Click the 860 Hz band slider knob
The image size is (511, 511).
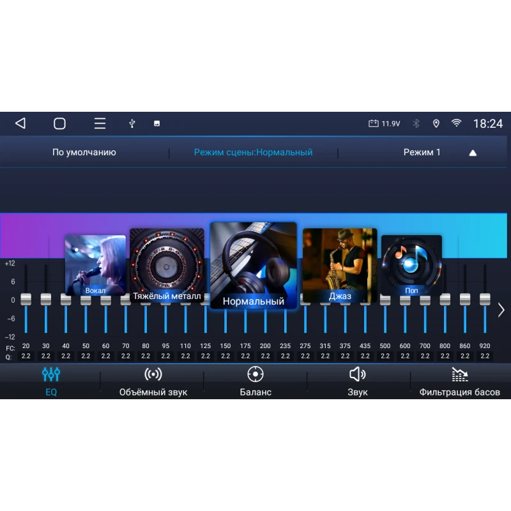point(465,299)
